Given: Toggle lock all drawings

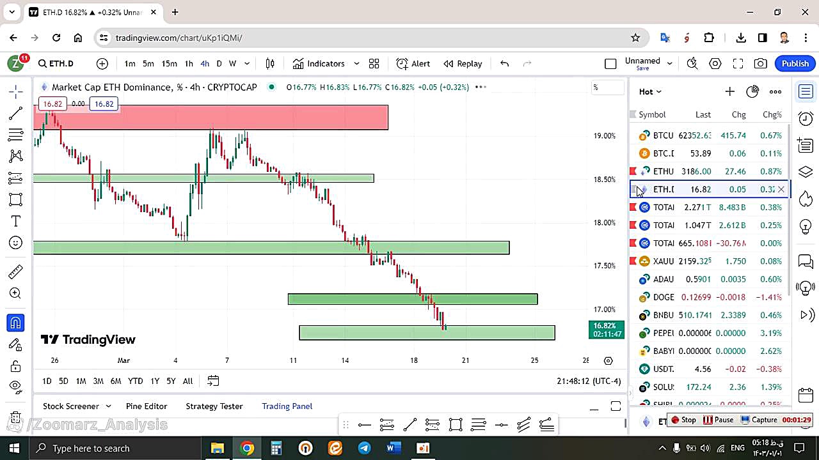Looking at the screenshot, I should [16, 366].
